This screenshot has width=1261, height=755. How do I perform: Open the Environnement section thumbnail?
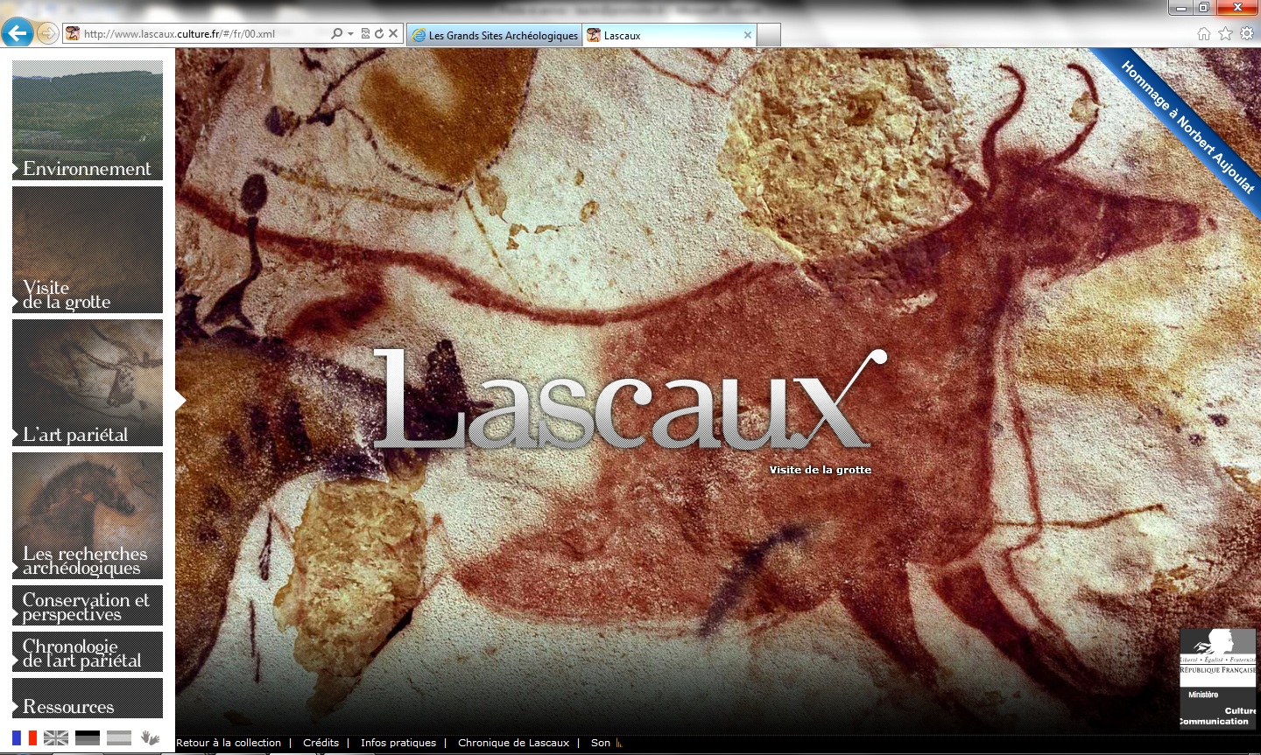point(88,120)
